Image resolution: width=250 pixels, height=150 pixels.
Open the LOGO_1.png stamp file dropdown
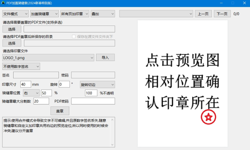48,58
